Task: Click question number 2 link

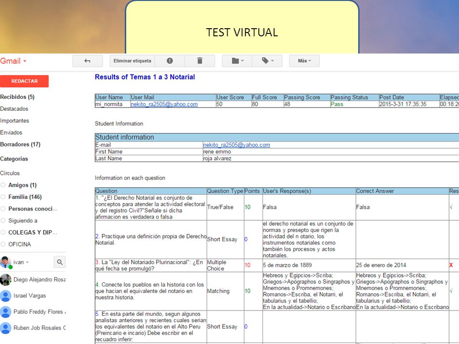Action: [x=97, y=236]
